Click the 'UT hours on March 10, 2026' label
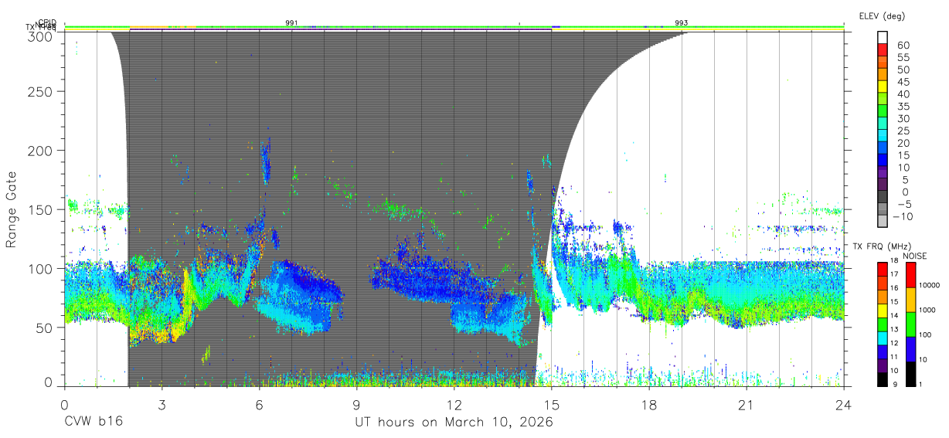Viewport: 949px width, 438px height. 454,423
